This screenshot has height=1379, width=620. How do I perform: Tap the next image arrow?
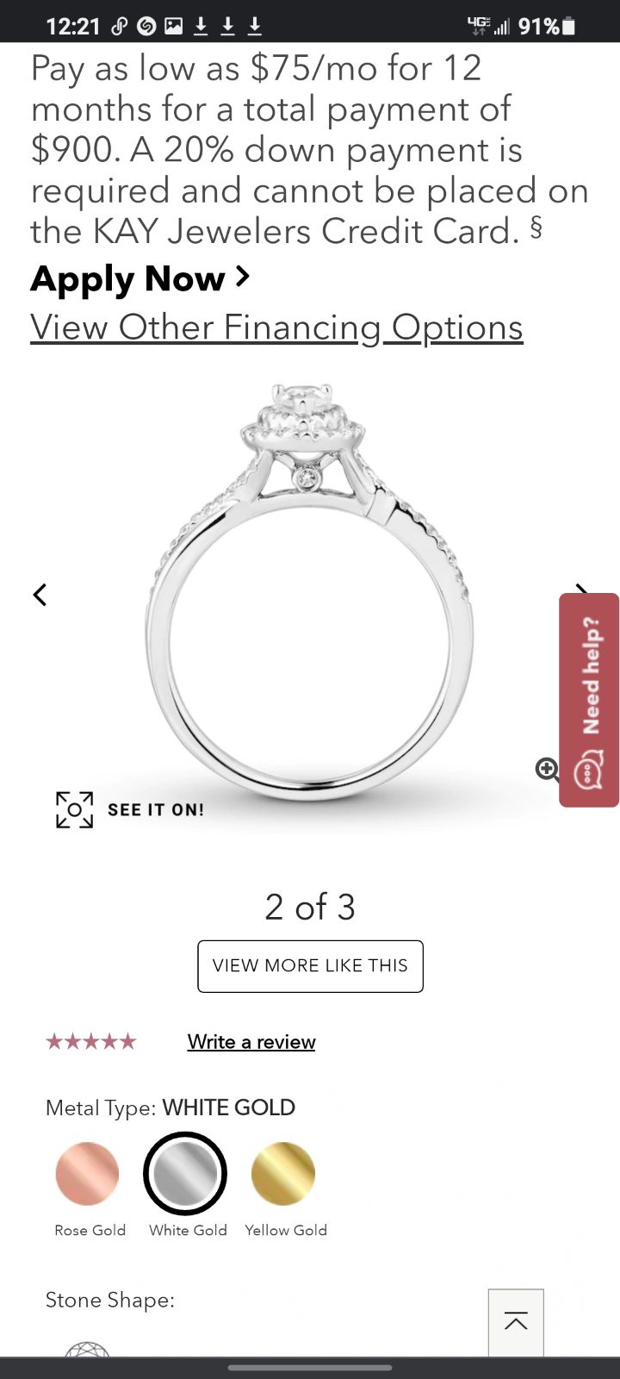coord(581,590)
